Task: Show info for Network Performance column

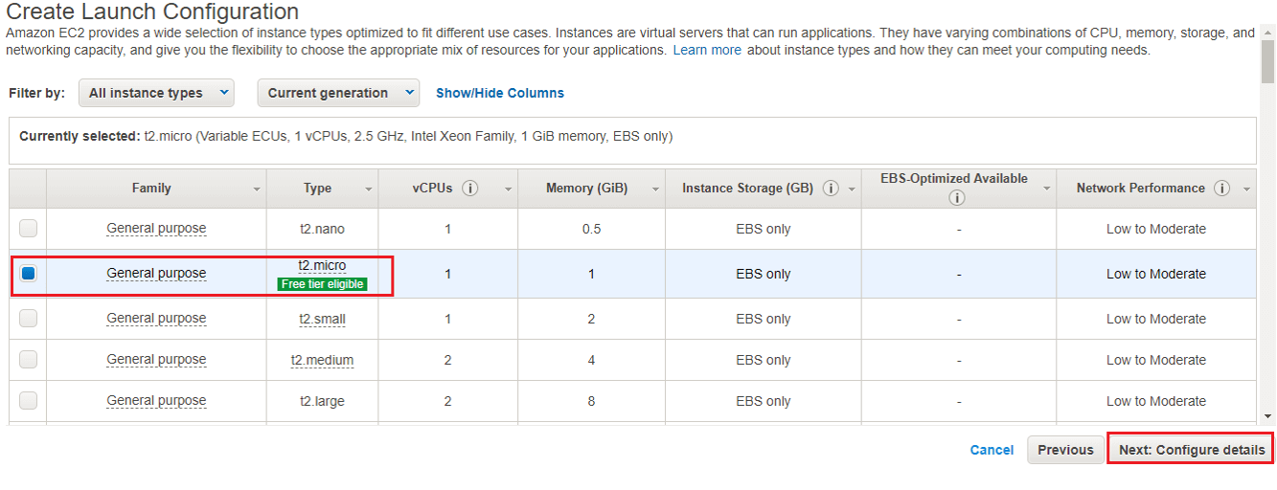Action: pos(1221,189)
